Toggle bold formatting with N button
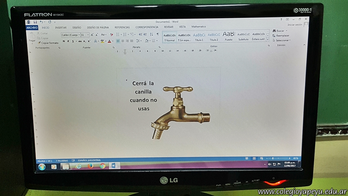Viewport: 348px width, 196px height. pyautogui.click(x=63, y=41)
